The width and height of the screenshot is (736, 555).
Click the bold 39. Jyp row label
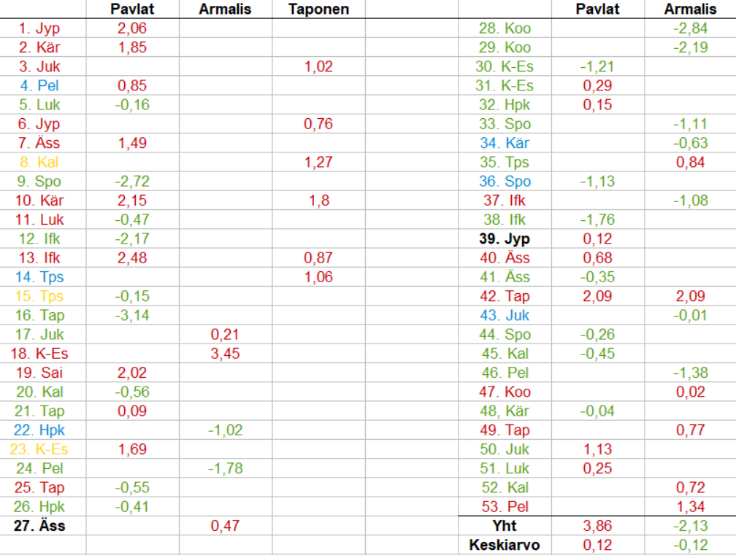click(x=504, y=238)
